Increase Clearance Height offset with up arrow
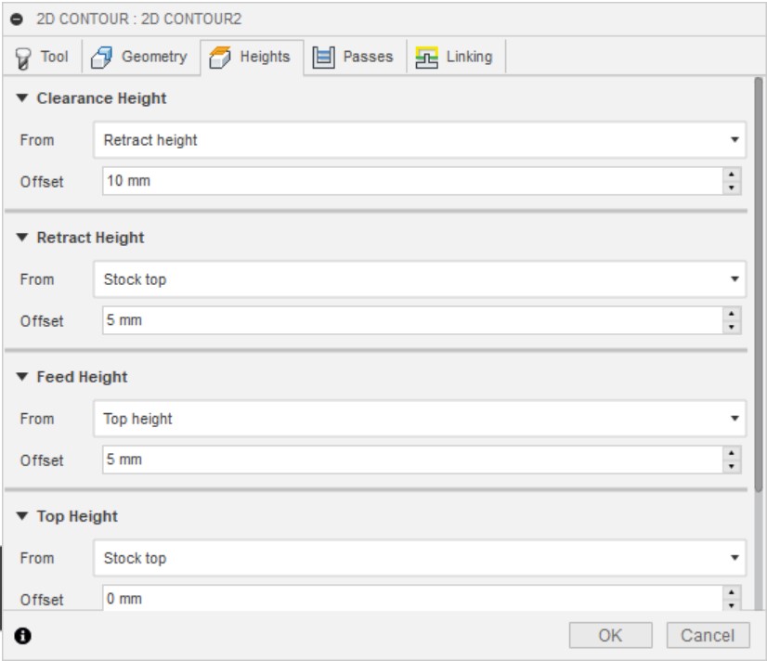Viewport: 767px width, 661px height. (734, 175)
